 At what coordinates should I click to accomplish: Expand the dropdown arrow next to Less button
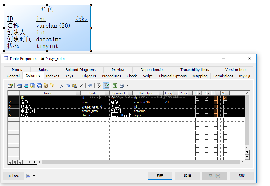coord(34,176)
